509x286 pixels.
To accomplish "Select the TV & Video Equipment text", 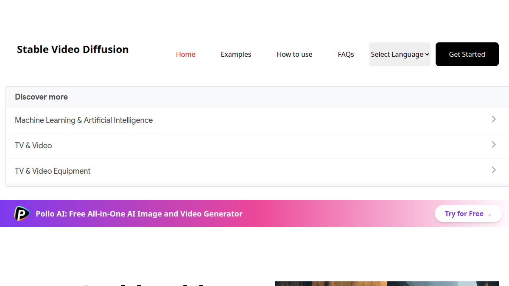I will tap(53, 171).
